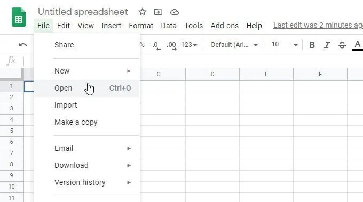Select row 2 header
This screenshot has width=363, height=202.
pyautogui.click(x=12, y=98)
